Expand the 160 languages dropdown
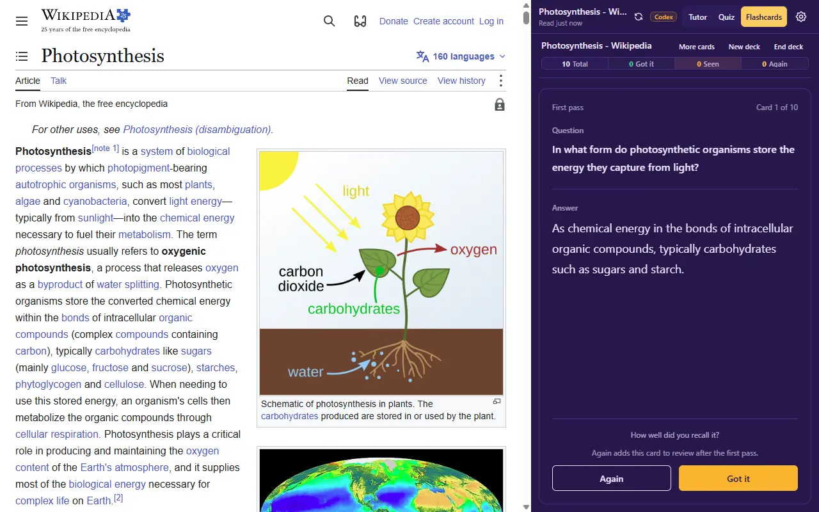Image resolution: width=819 pixels, height=512 pixels. point(461,56)
